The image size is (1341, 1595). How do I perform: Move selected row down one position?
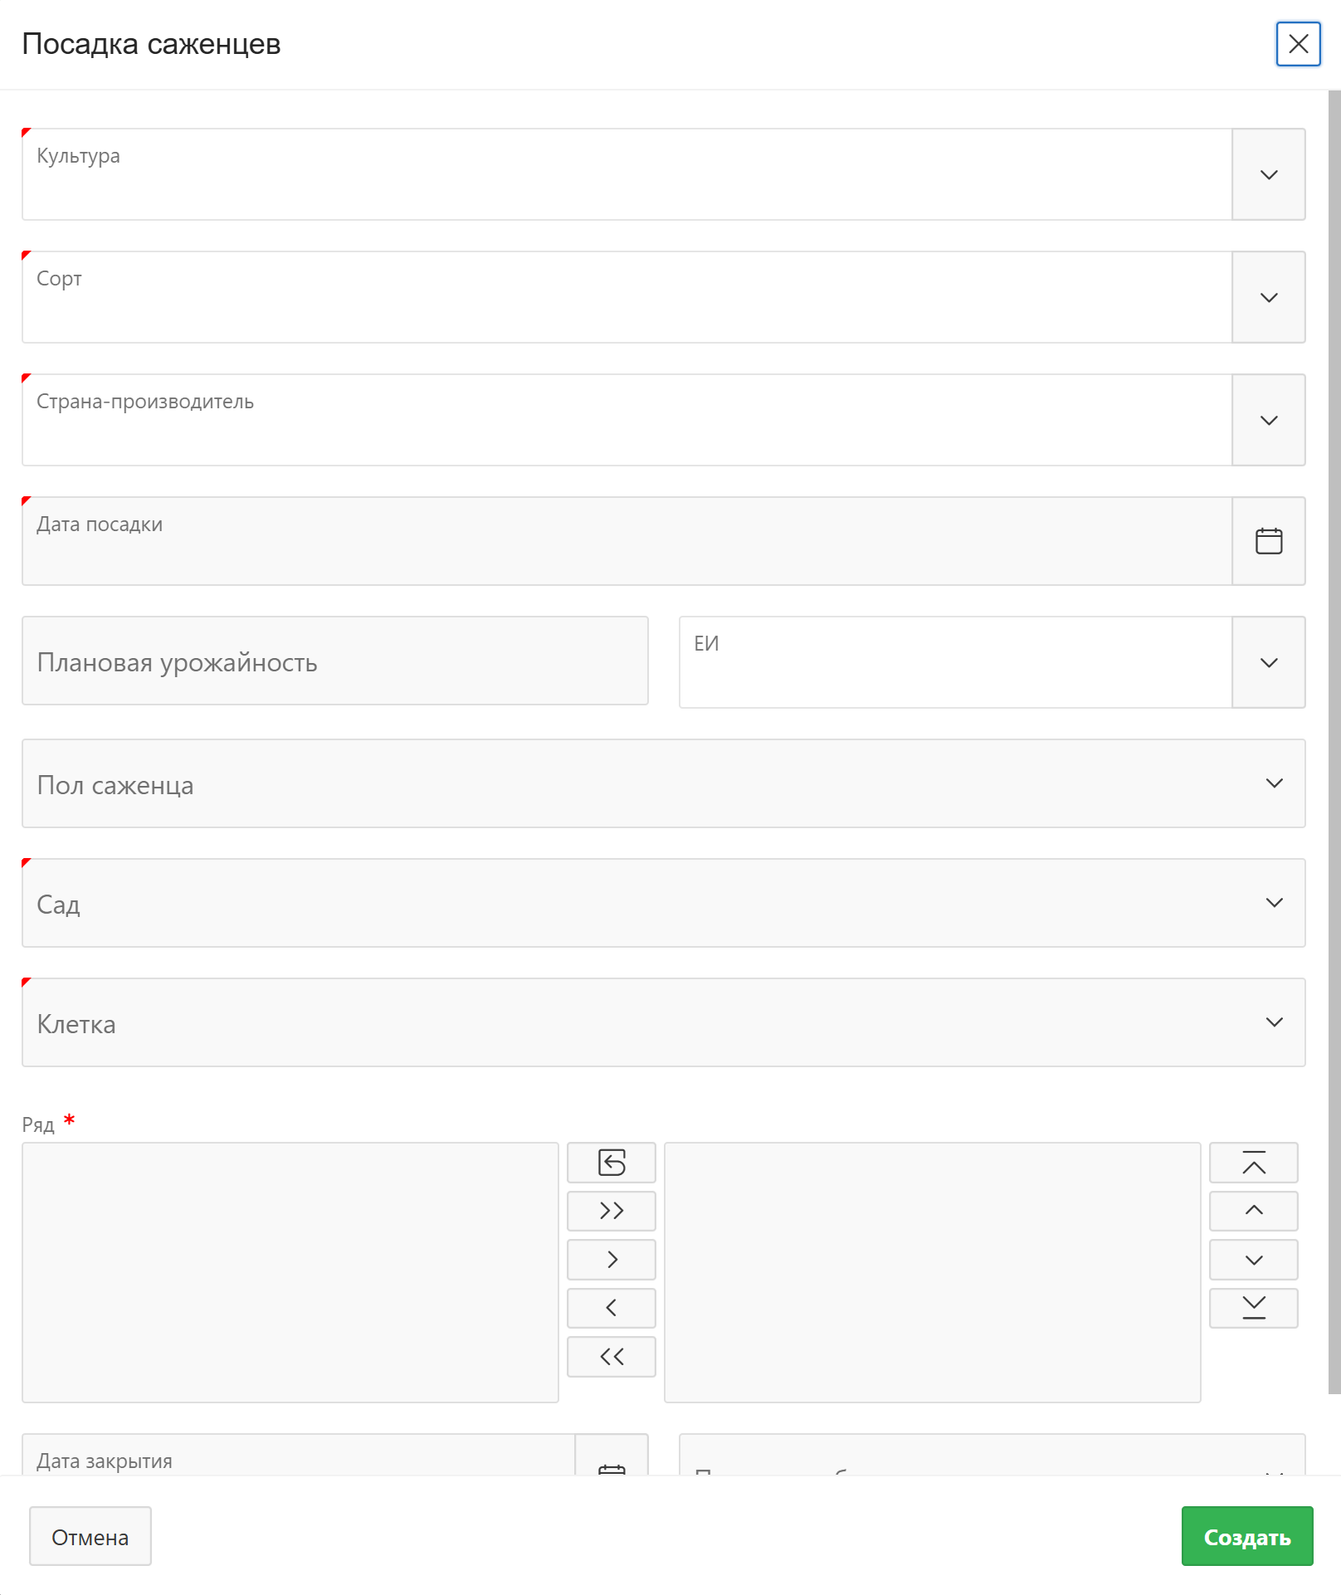pos(1253,1260)
